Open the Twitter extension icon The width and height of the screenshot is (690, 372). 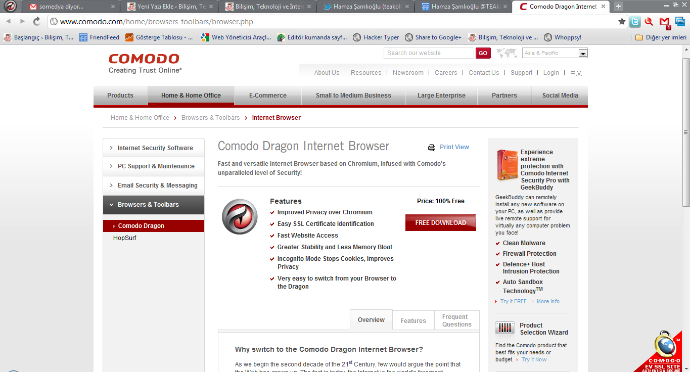point(635,21)
